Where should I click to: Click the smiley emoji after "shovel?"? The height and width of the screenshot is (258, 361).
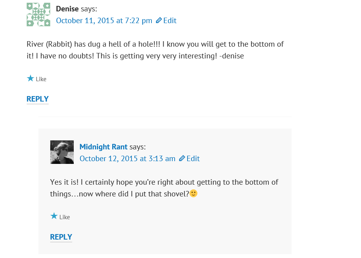click(x=193, y=193)
